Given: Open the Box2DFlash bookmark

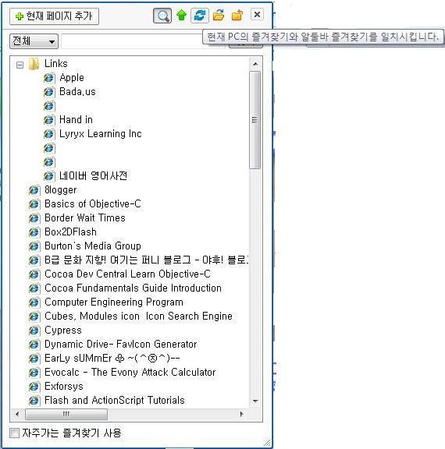Looking at the screenshot, I should 70,232.
